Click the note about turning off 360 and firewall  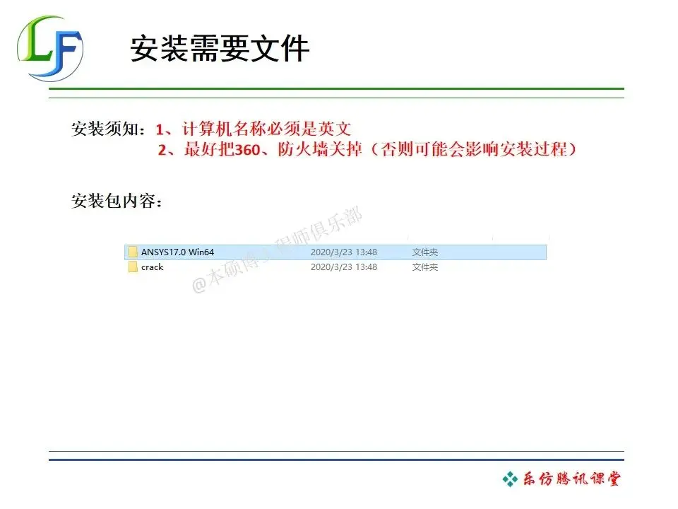pos(367,149)
